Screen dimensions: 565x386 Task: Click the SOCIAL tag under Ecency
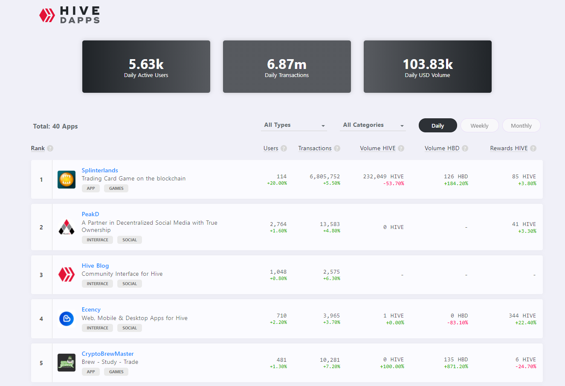[x=130, y=328]
